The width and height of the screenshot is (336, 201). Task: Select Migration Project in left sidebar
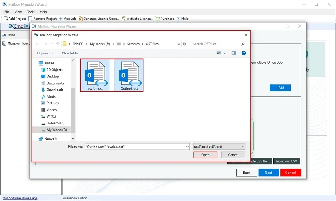click(16, 43)
